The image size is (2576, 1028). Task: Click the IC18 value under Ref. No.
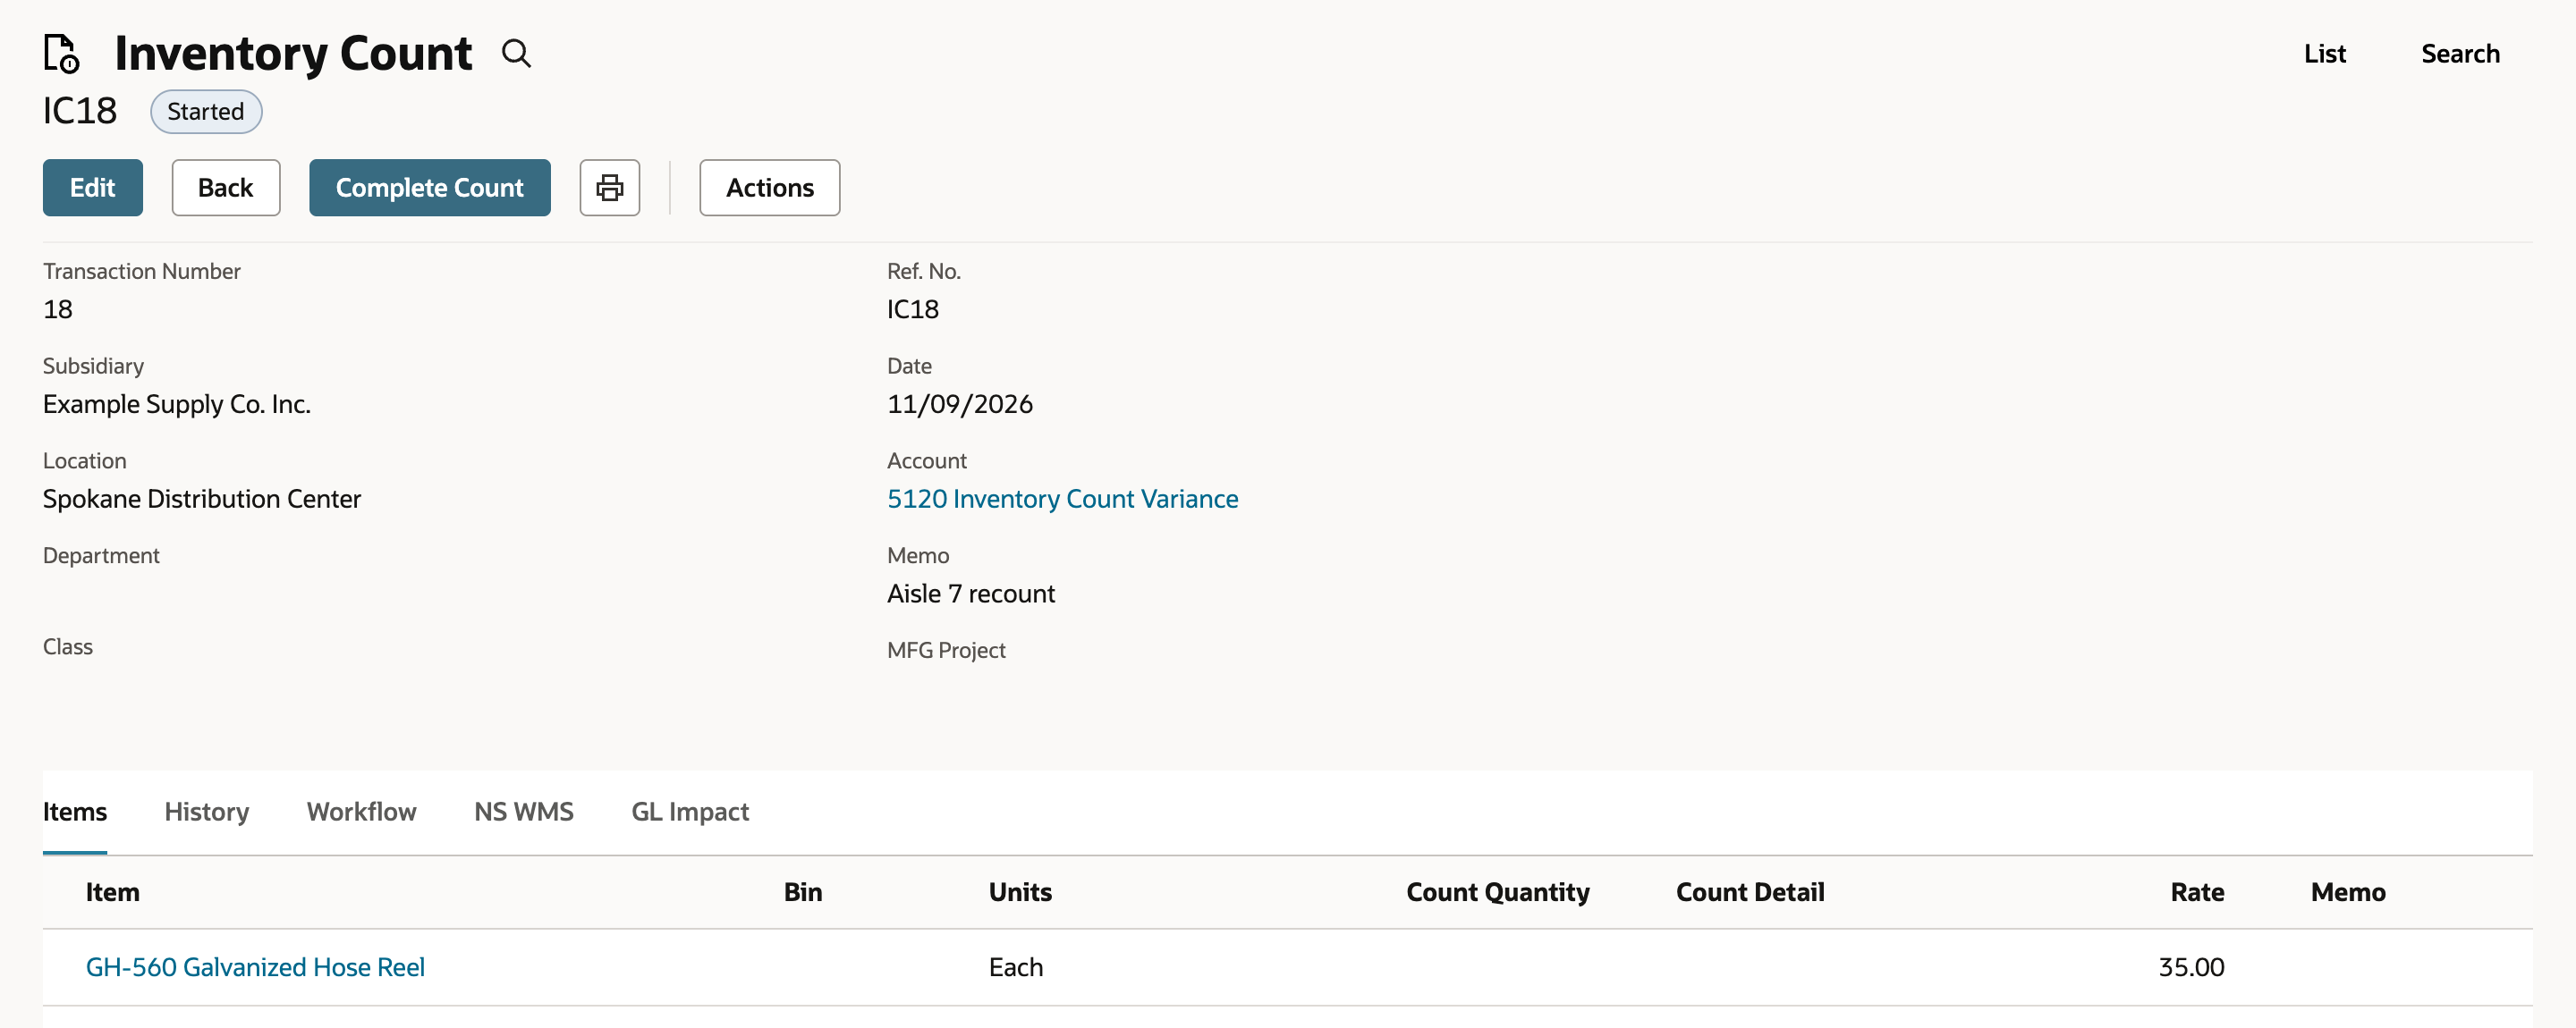click(x=913, y=308)
